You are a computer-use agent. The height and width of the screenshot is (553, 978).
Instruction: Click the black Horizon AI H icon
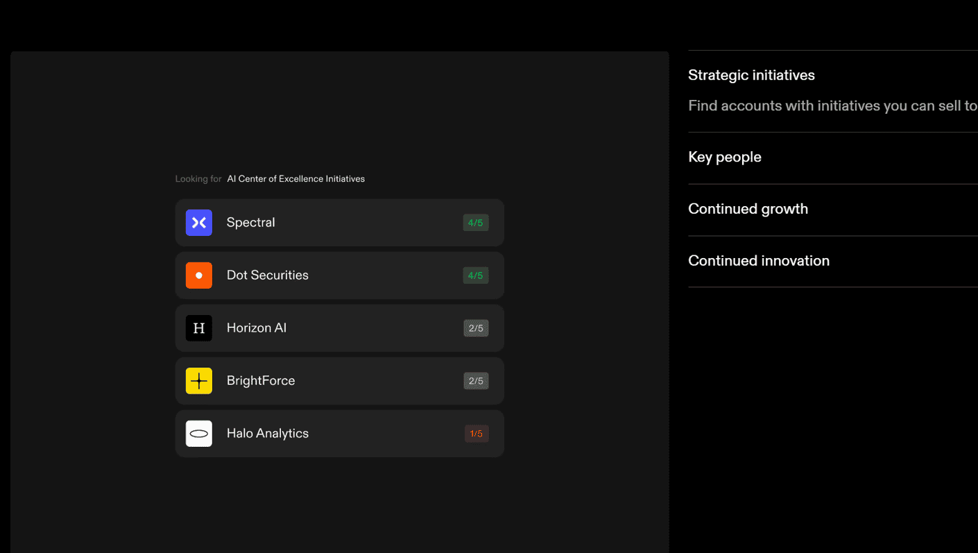coord(198,328)
